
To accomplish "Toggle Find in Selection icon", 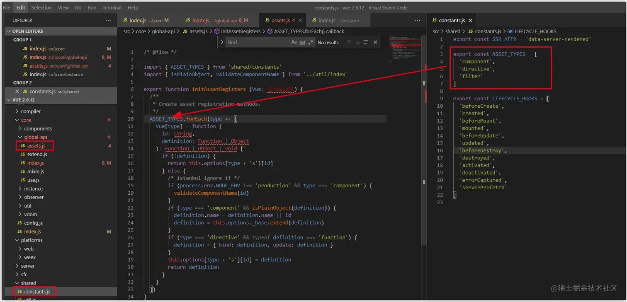I will (366, 42).
